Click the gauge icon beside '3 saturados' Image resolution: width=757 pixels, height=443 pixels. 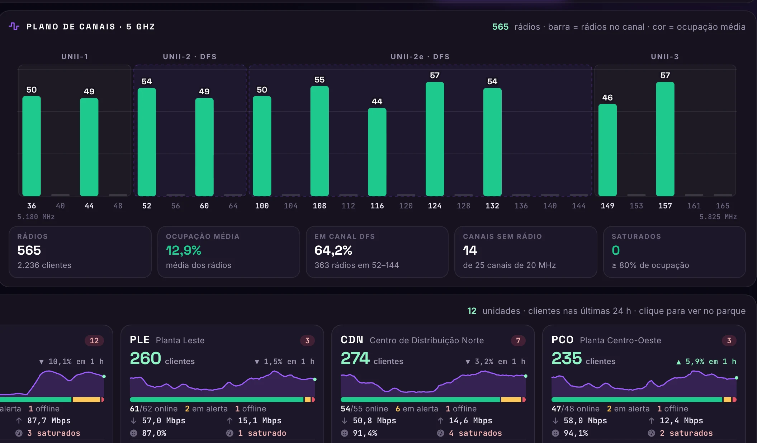click(19, 433)
